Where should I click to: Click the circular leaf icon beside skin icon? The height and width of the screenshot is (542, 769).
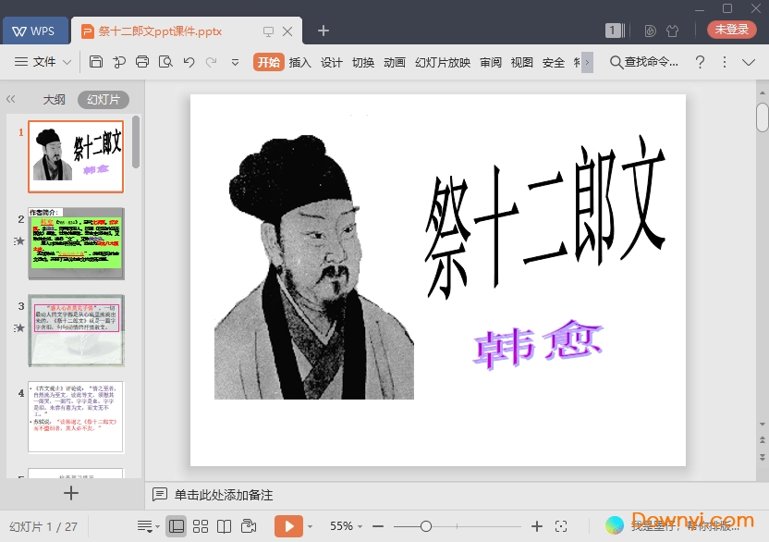coord(651,31)
